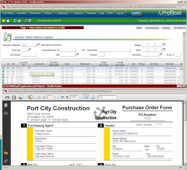Click the SUBMIT button

click(137, 13)
